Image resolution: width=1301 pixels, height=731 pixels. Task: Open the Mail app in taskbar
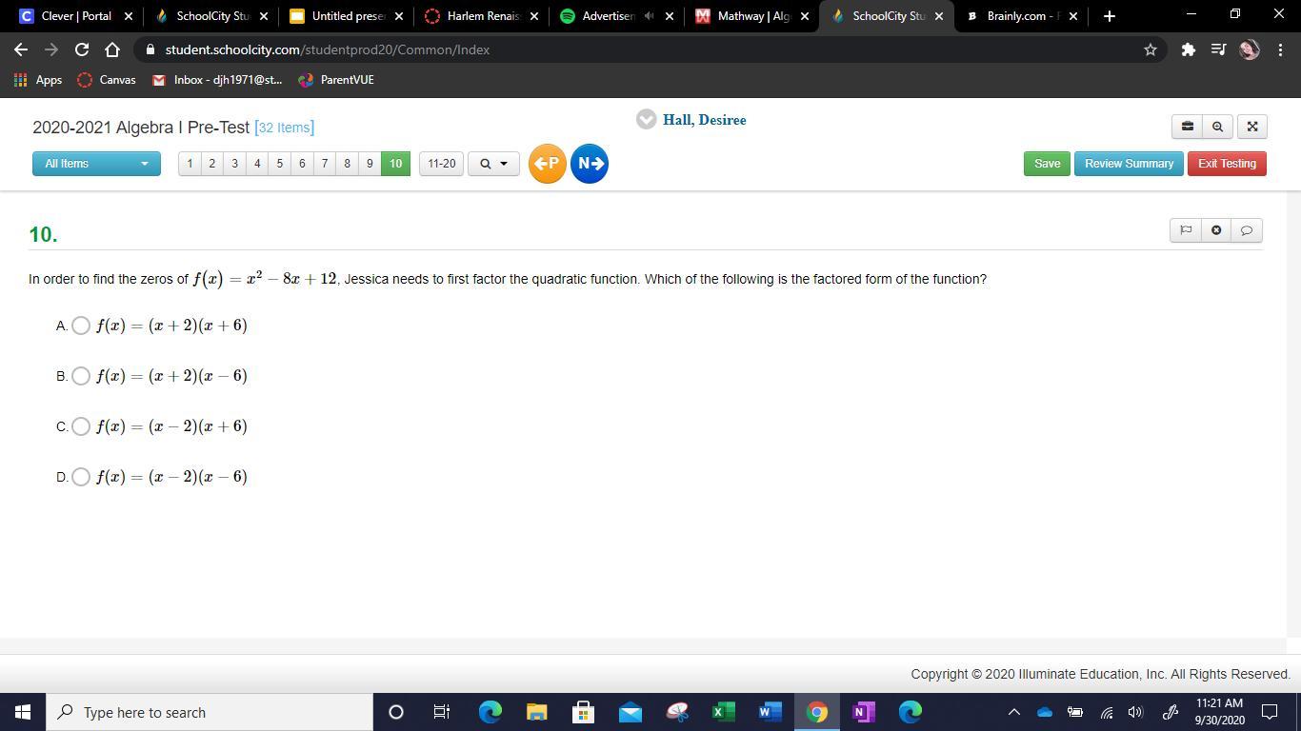tap(630, 712)
